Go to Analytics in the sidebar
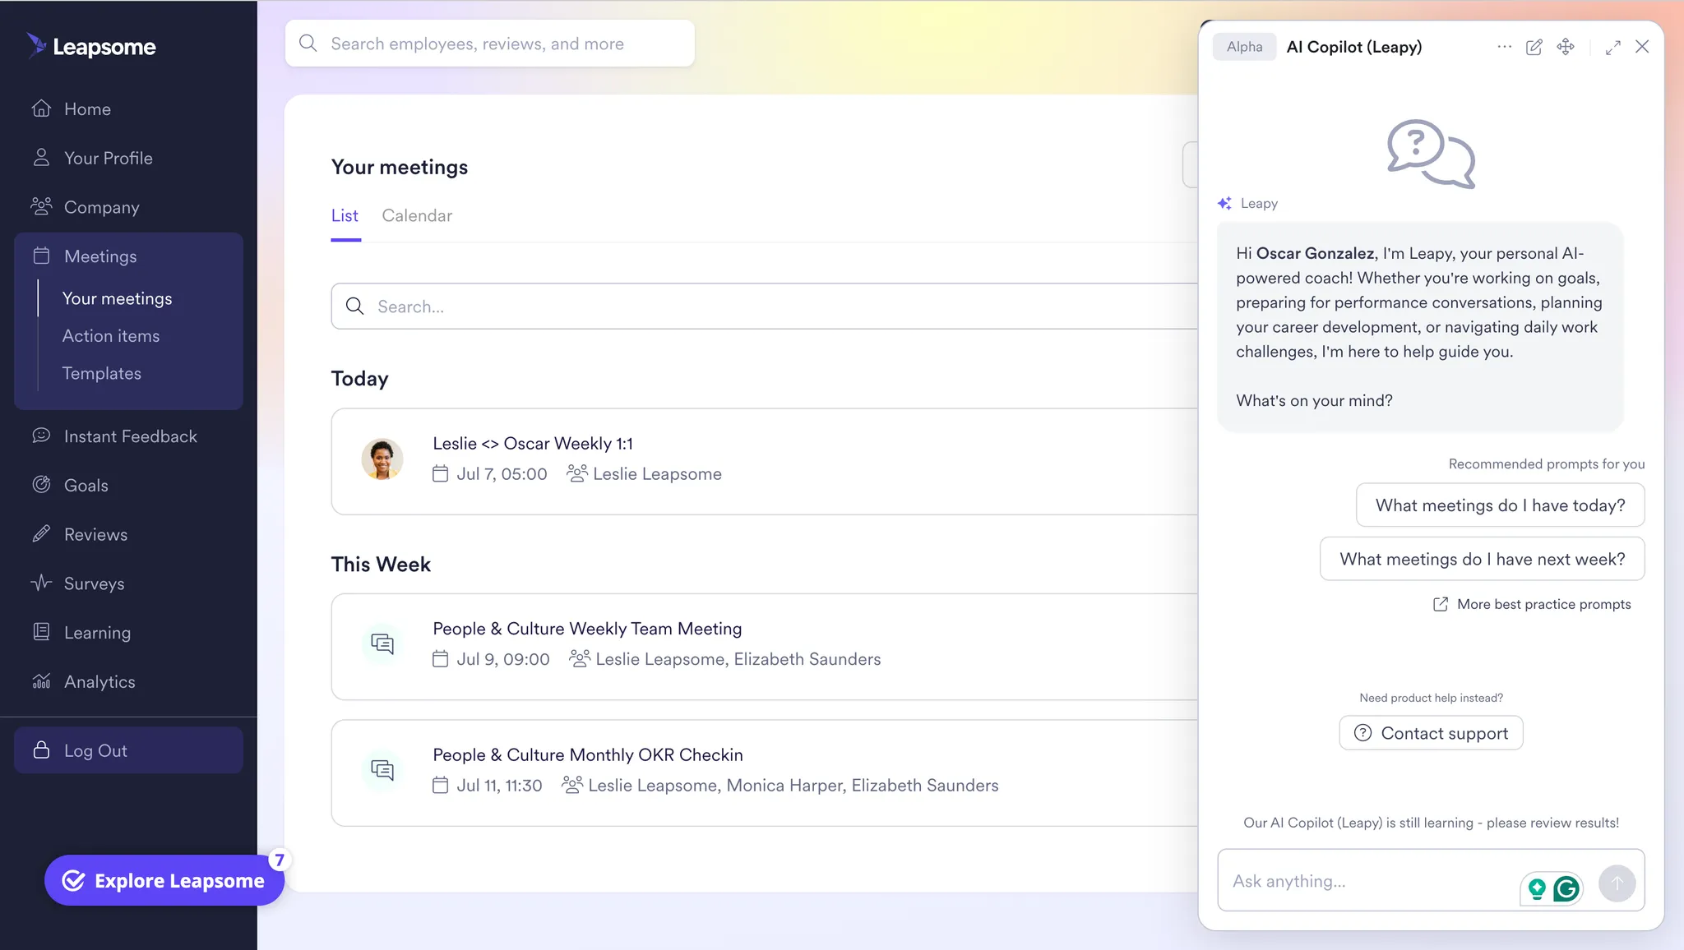The image size is (1684, 950). point(99,681)
